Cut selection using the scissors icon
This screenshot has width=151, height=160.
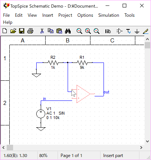pos(42,31)
